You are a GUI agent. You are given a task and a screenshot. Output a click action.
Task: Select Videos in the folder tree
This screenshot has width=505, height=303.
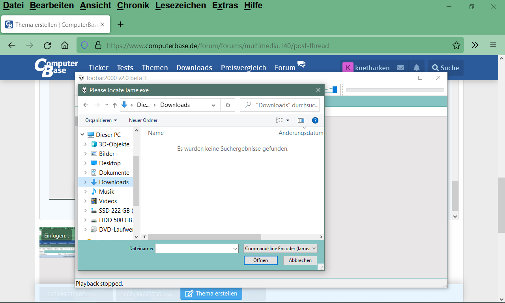pos(108,201)
